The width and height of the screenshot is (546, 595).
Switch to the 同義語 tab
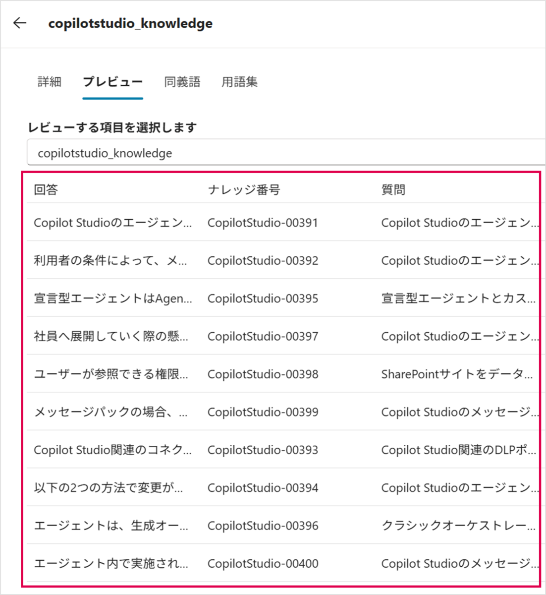point(182,82)
